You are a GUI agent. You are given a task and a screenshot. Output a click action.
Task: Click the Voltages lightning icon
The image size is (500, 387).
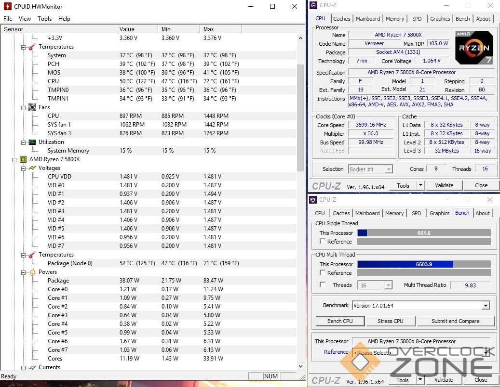(x=32, y=168)
